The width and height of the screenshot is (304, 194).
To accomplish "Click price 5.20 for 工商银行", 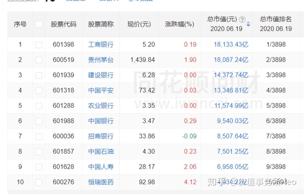I will pos(149,45).
